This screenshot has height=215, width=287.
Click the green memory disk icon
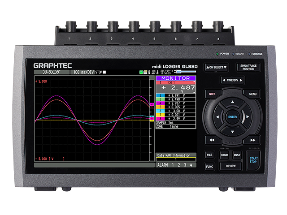(141, 72)
